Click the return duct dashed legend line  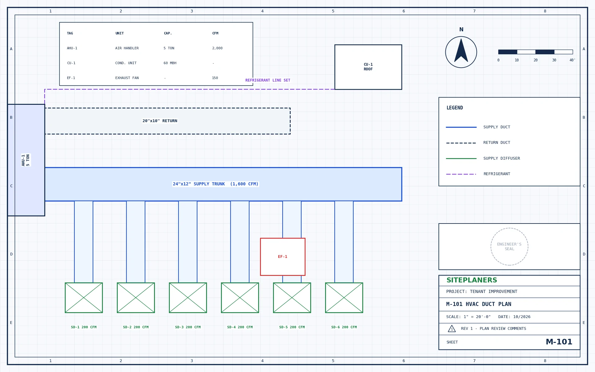461,143
